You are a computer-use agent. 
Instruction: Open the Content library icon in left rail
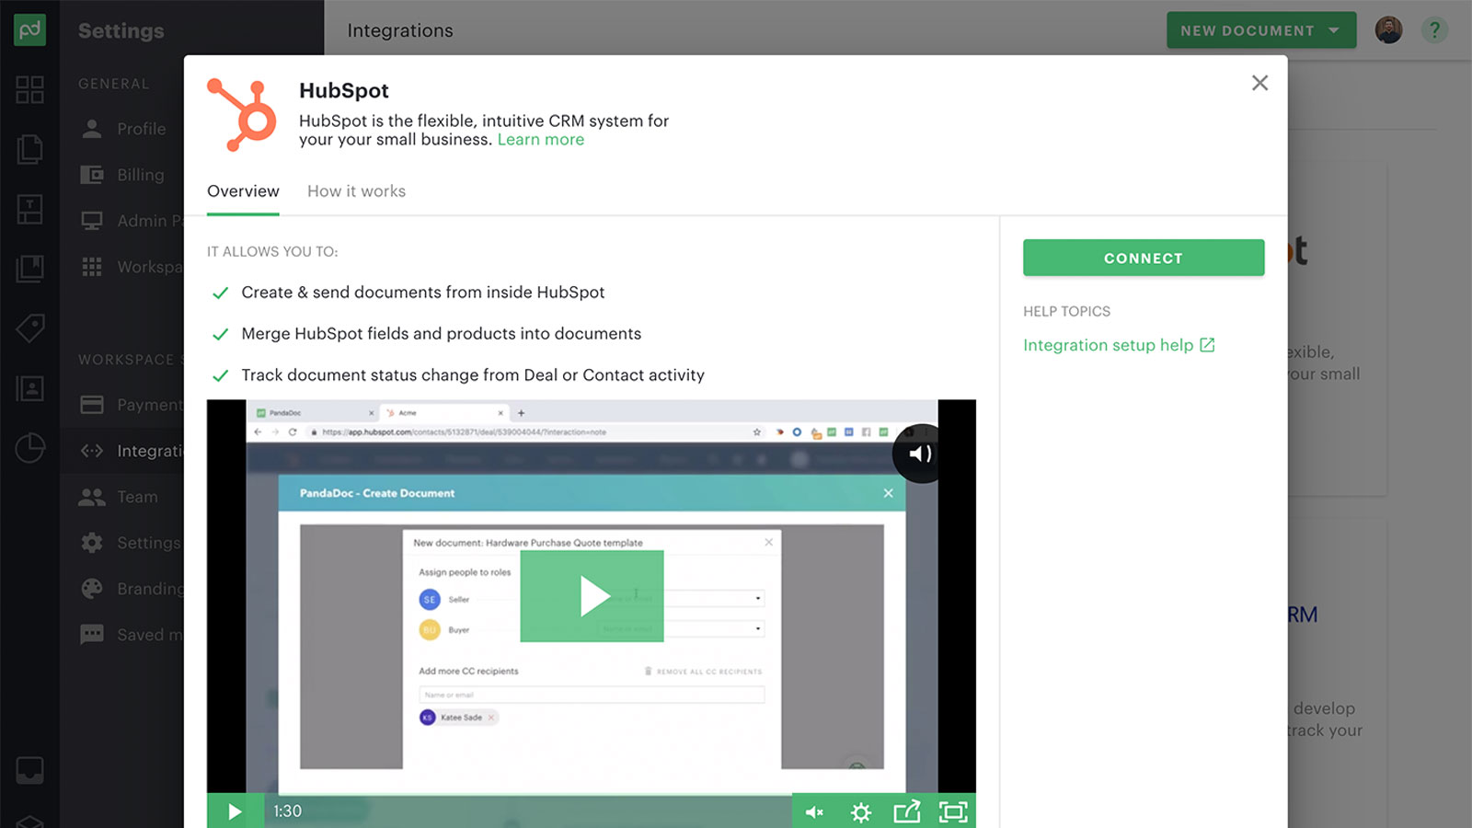(29, 269)
